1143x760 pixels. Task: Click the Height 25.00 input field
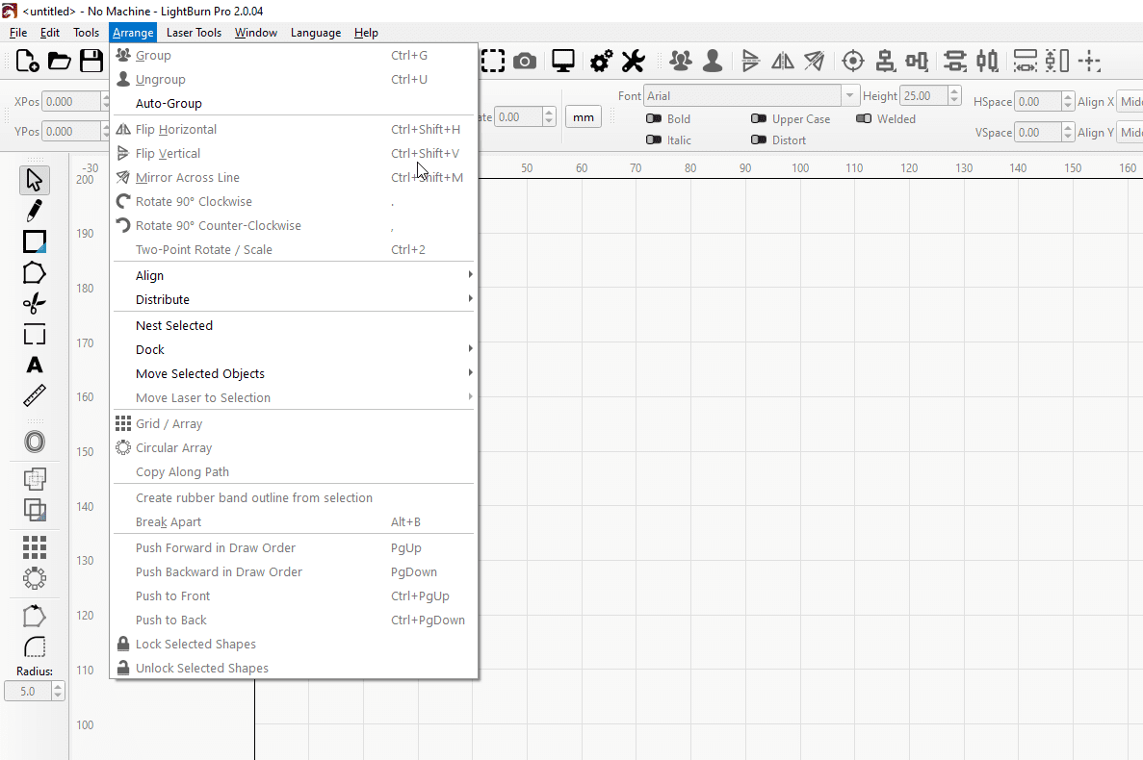(x=924, y=95)
